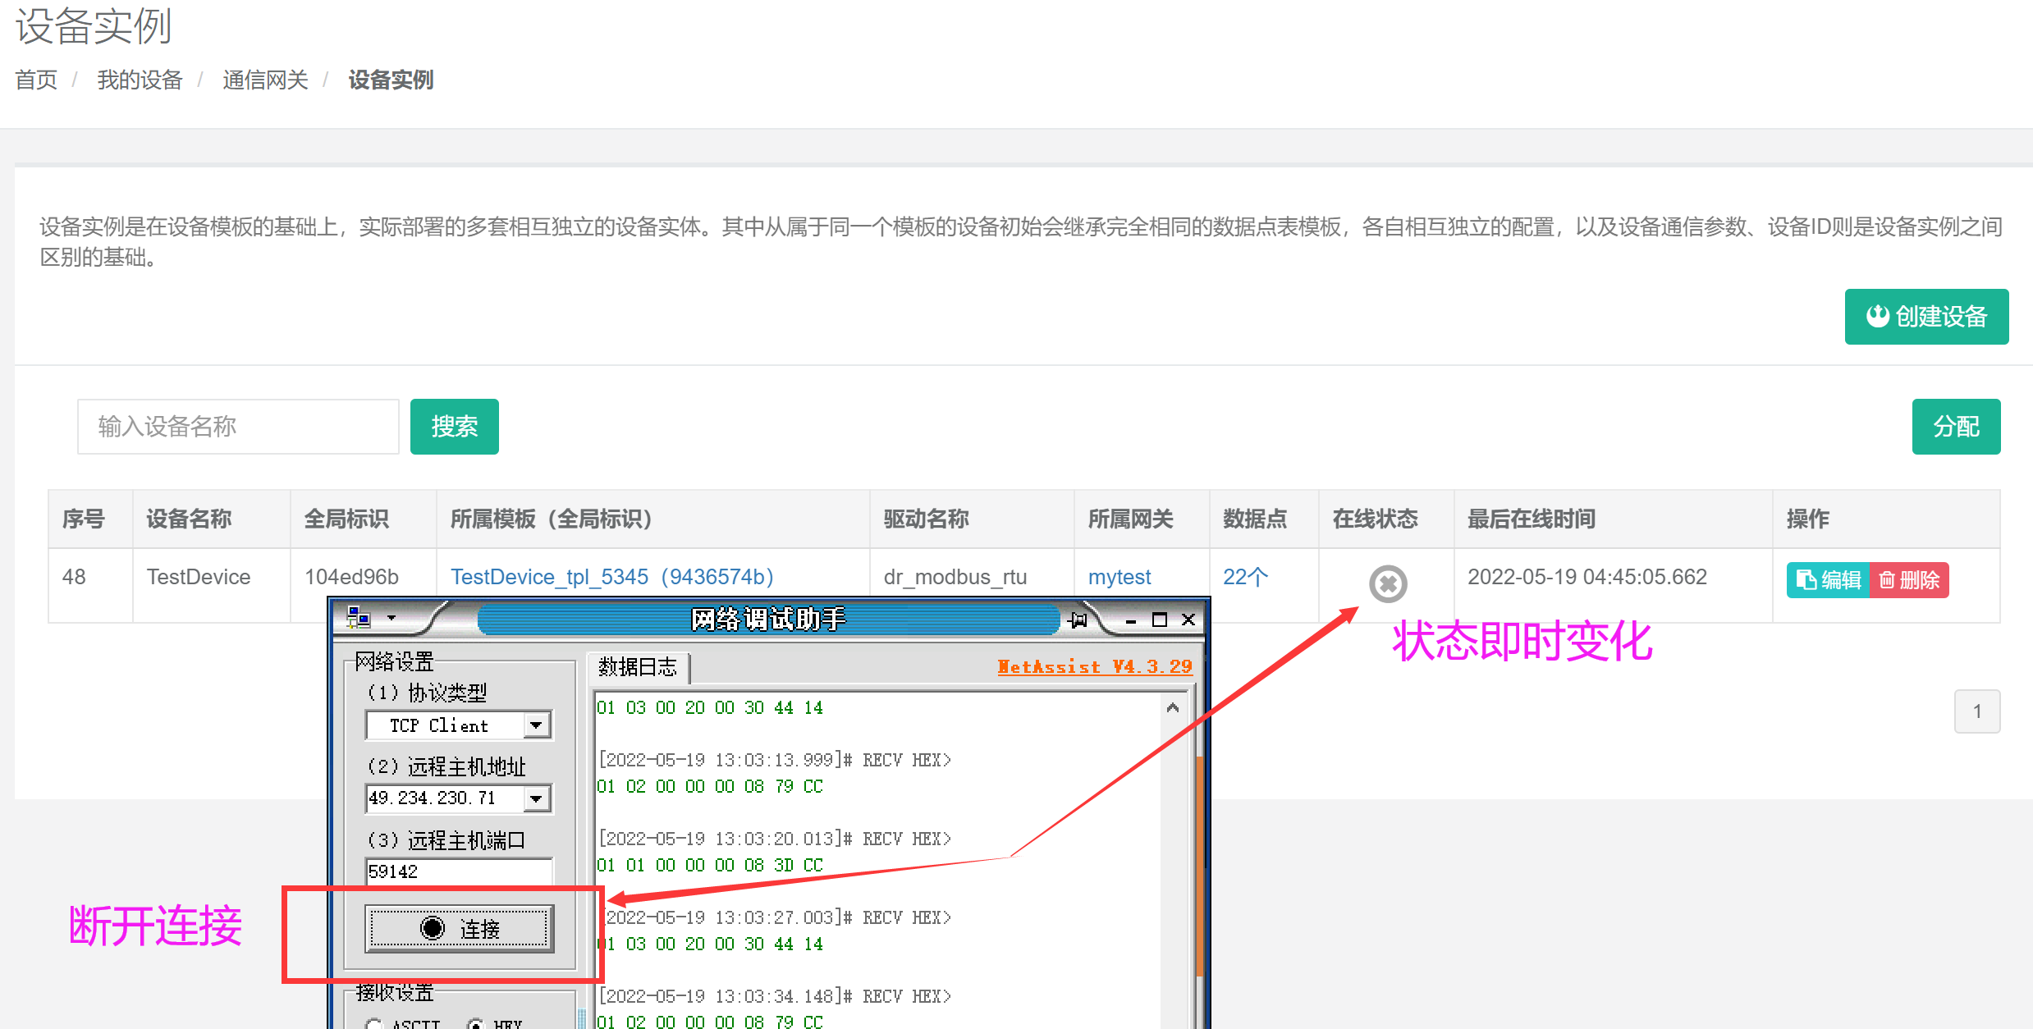Click the 创建设备 create device button
This screenshot has height=1029, width=2033.
coord(1925,316)
